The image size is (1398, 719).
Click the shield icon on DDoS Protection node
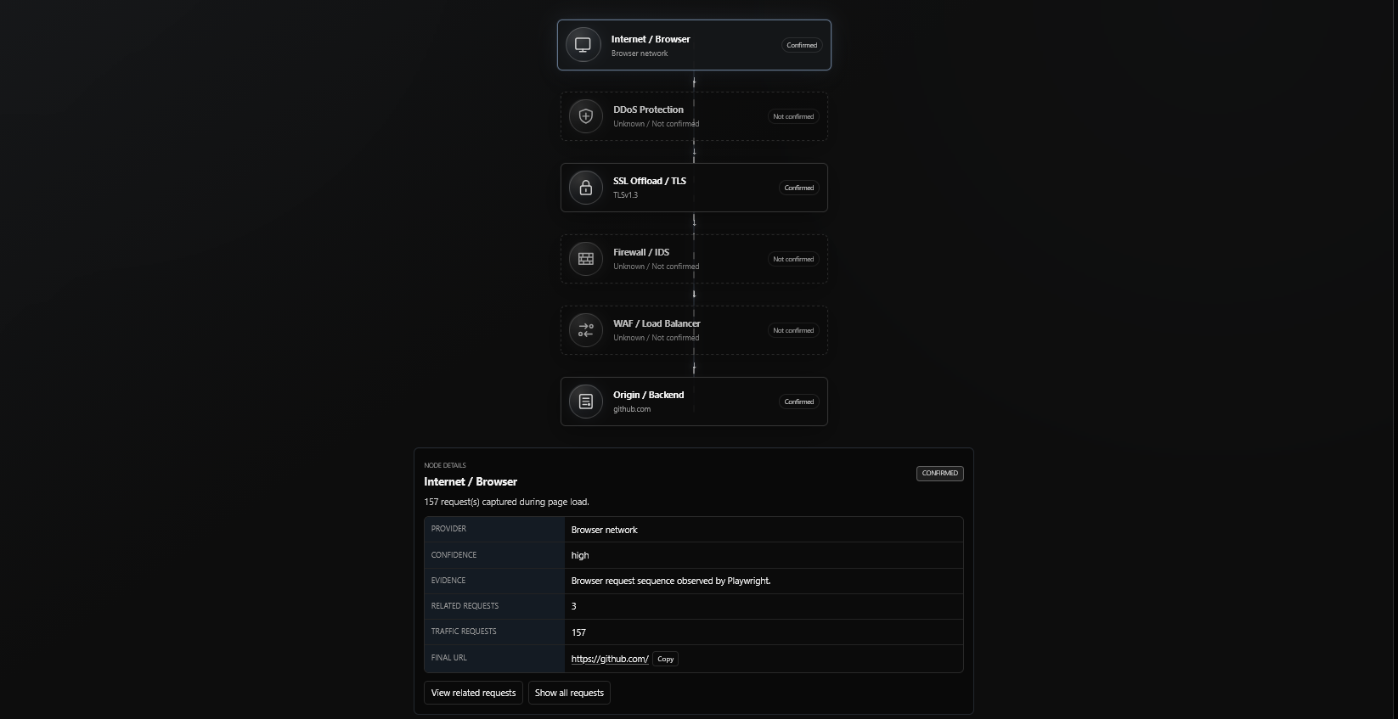[x=586, y=116]
